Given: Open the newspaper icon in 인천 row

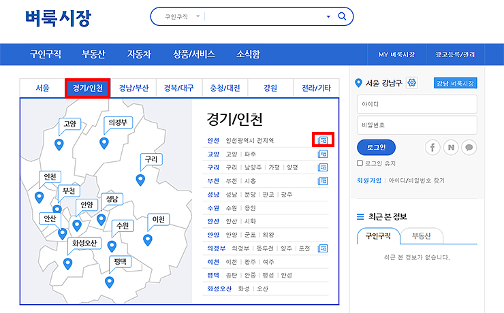Looking at the screenshot, I should 323,140.
